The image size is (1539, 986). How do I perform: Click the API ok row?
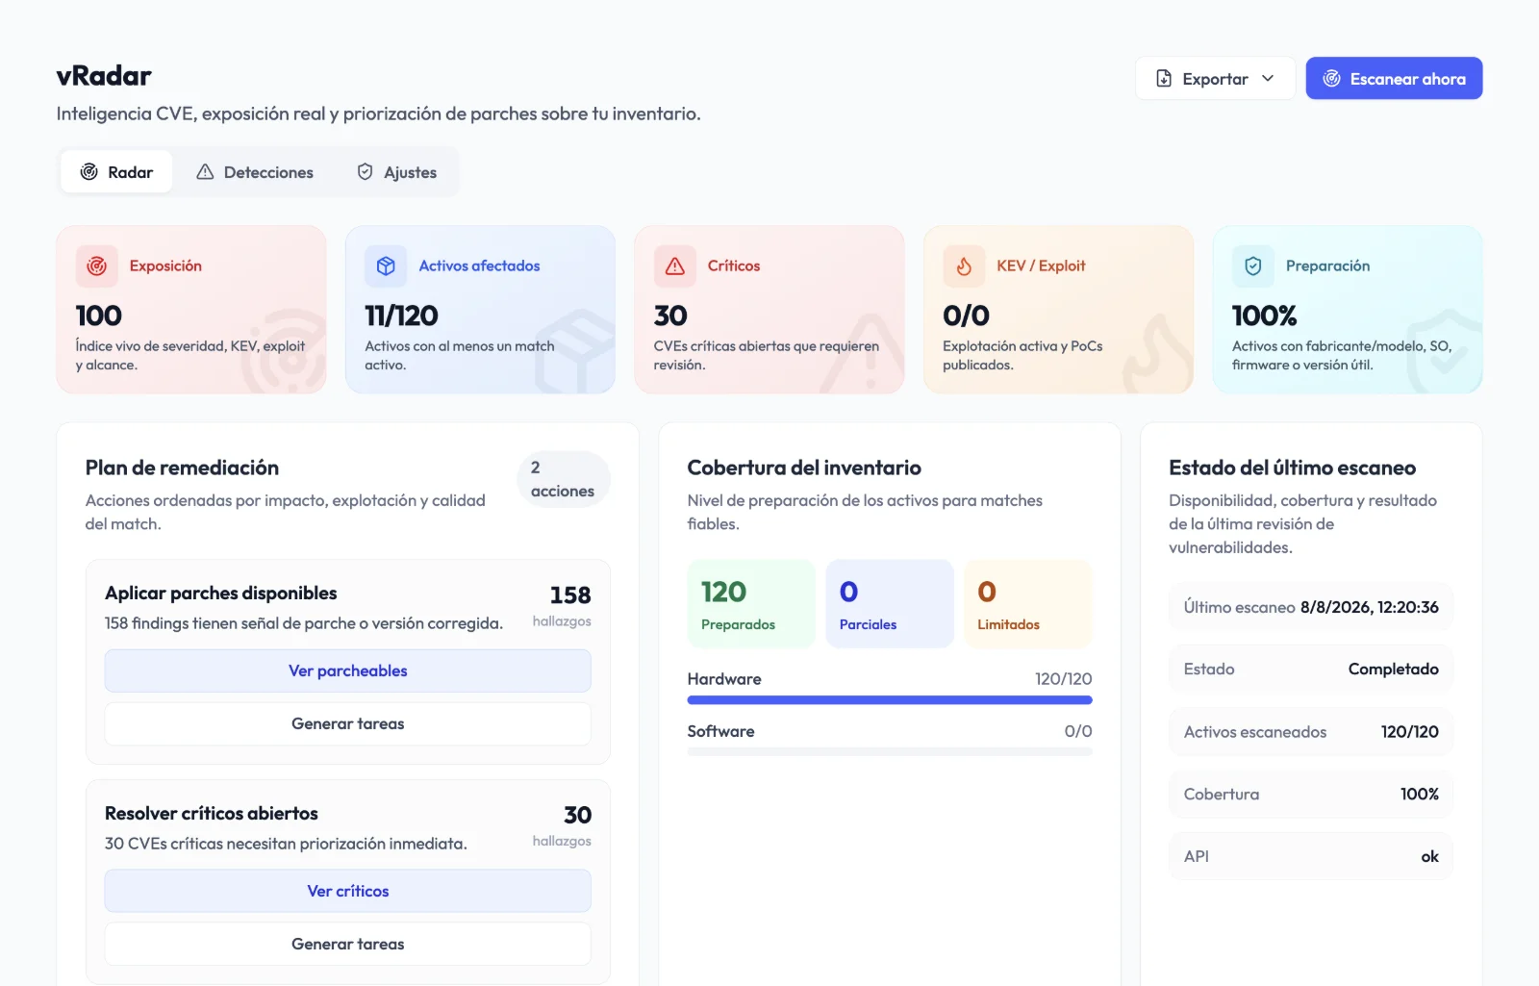(1311, 856)
